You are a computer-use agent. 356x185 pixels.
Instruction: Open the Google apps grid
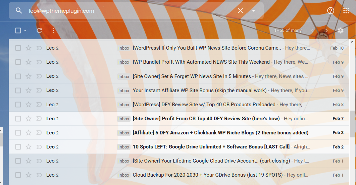(346, 11)
